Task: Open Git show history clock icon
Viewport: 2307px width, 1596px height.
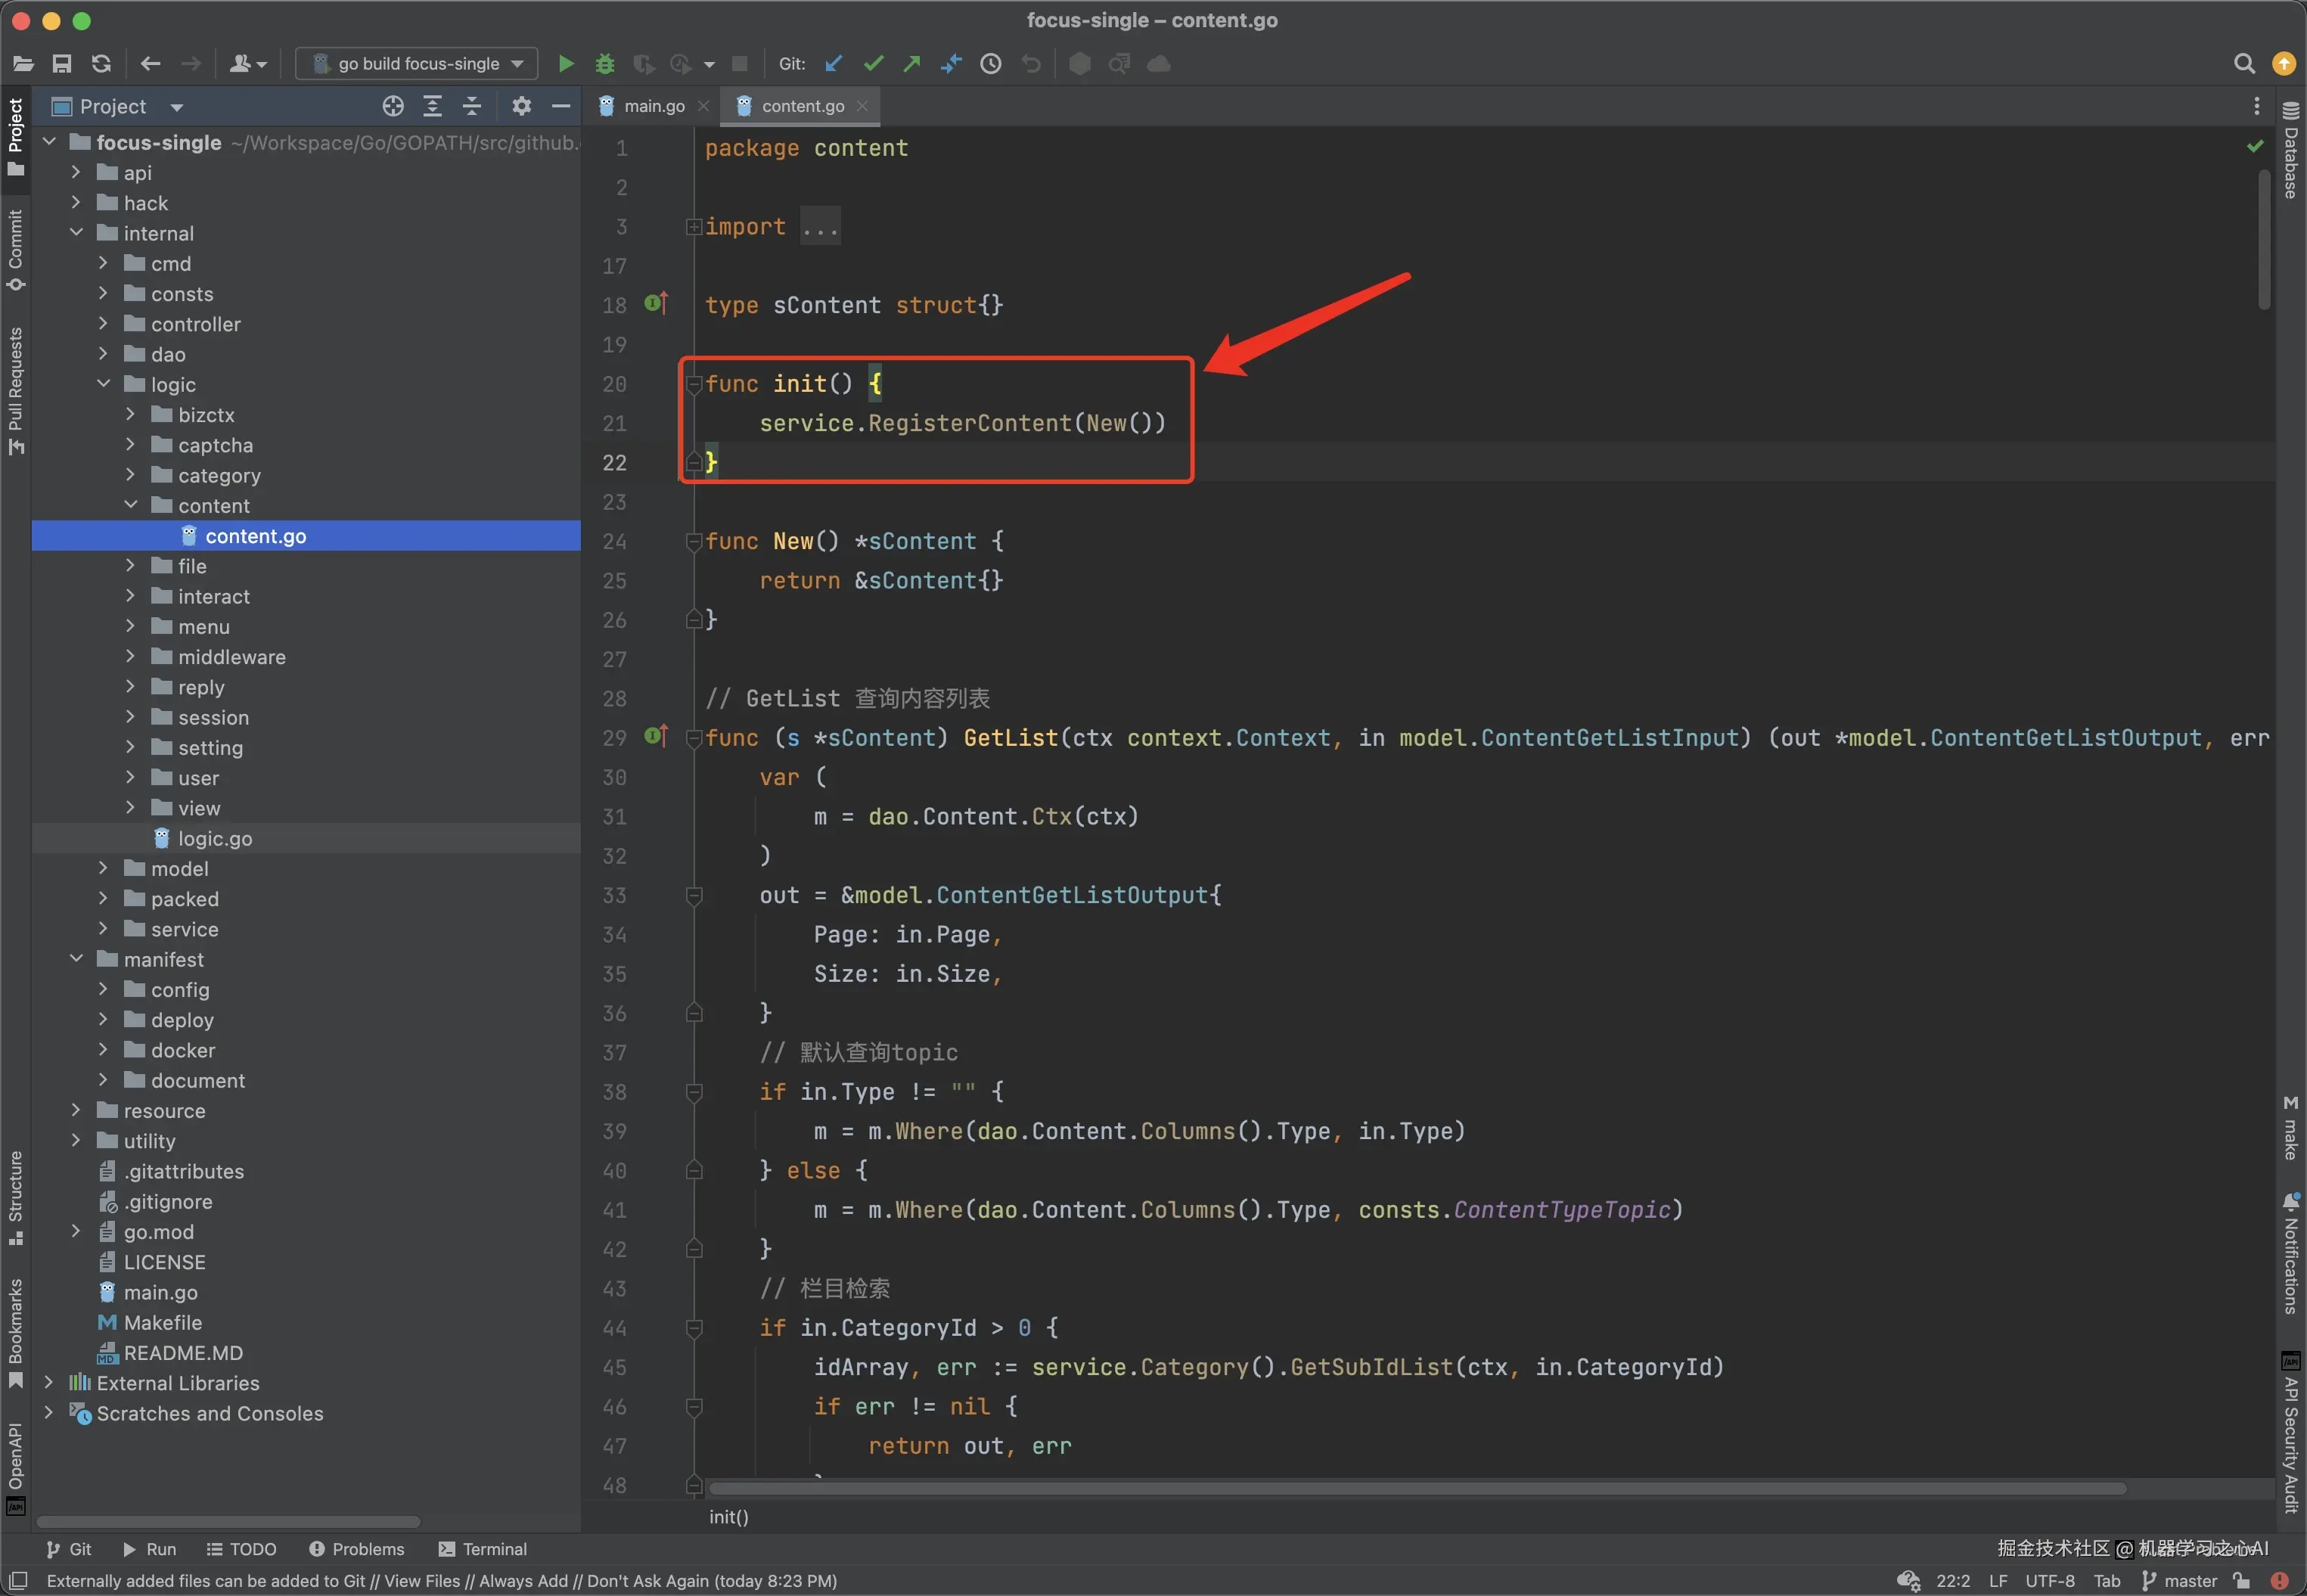Action: coord(990,64)
